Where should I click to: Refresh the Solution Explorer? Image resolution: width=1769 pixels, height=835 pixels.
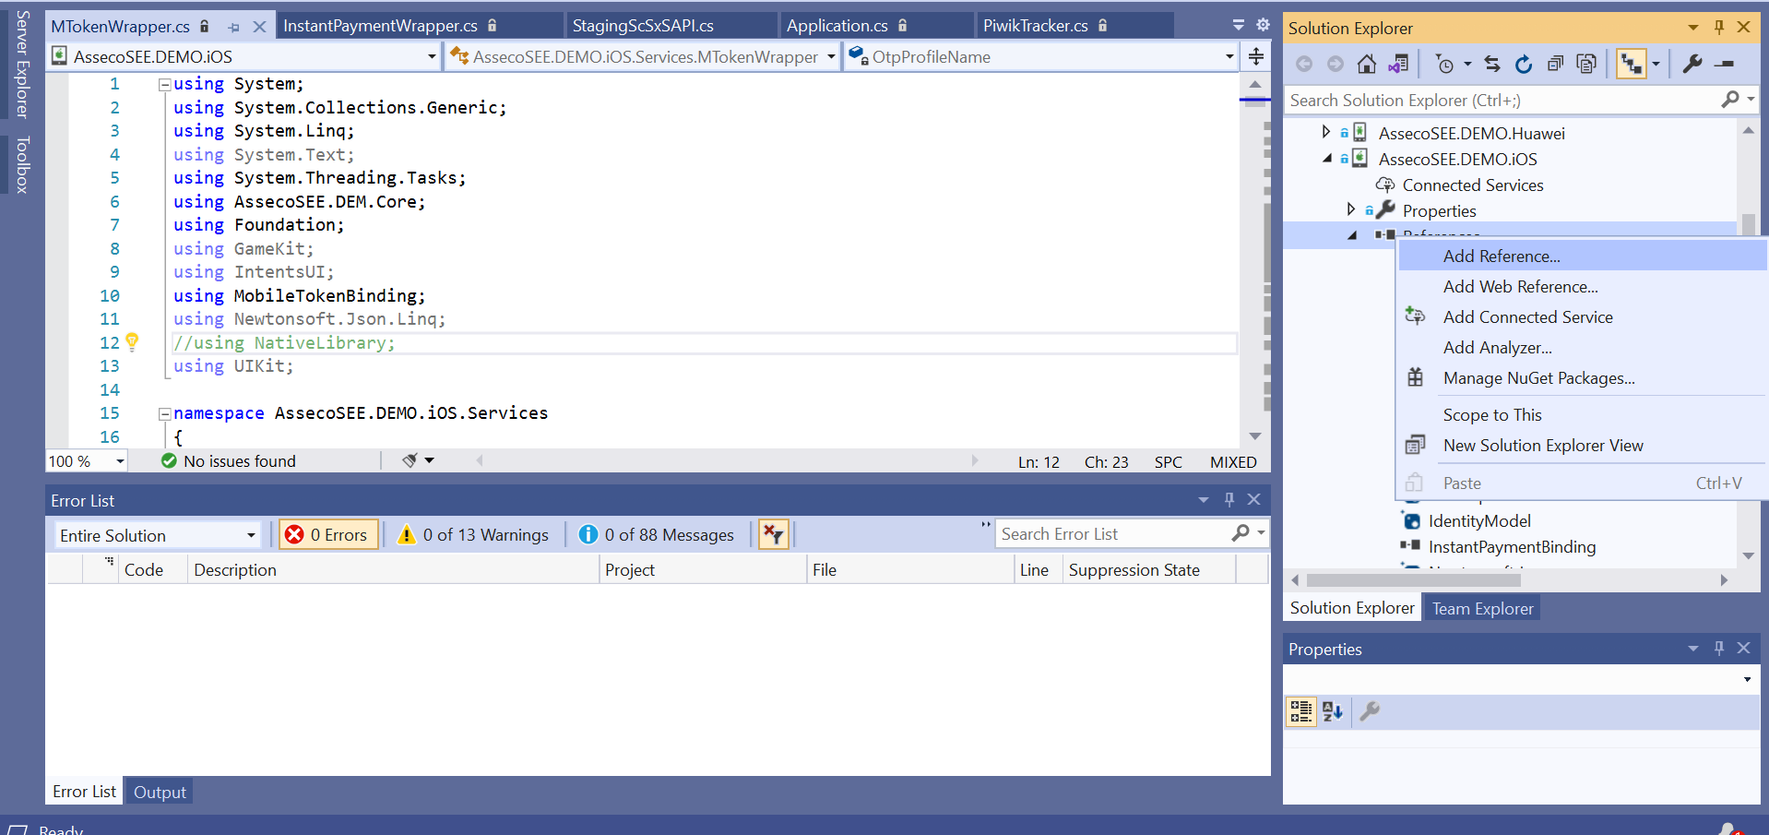1524,64
